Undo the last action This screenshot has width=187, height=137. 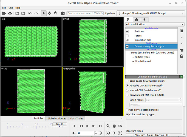pyautogui.click(x=30, y=13)
